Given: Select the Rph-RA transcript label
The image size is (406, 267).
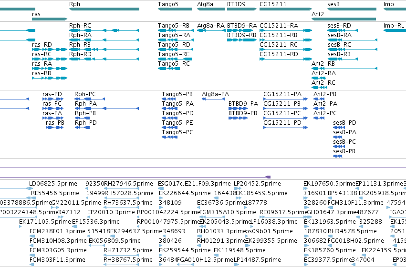Looking at the screenshot, I should [80, 35].
